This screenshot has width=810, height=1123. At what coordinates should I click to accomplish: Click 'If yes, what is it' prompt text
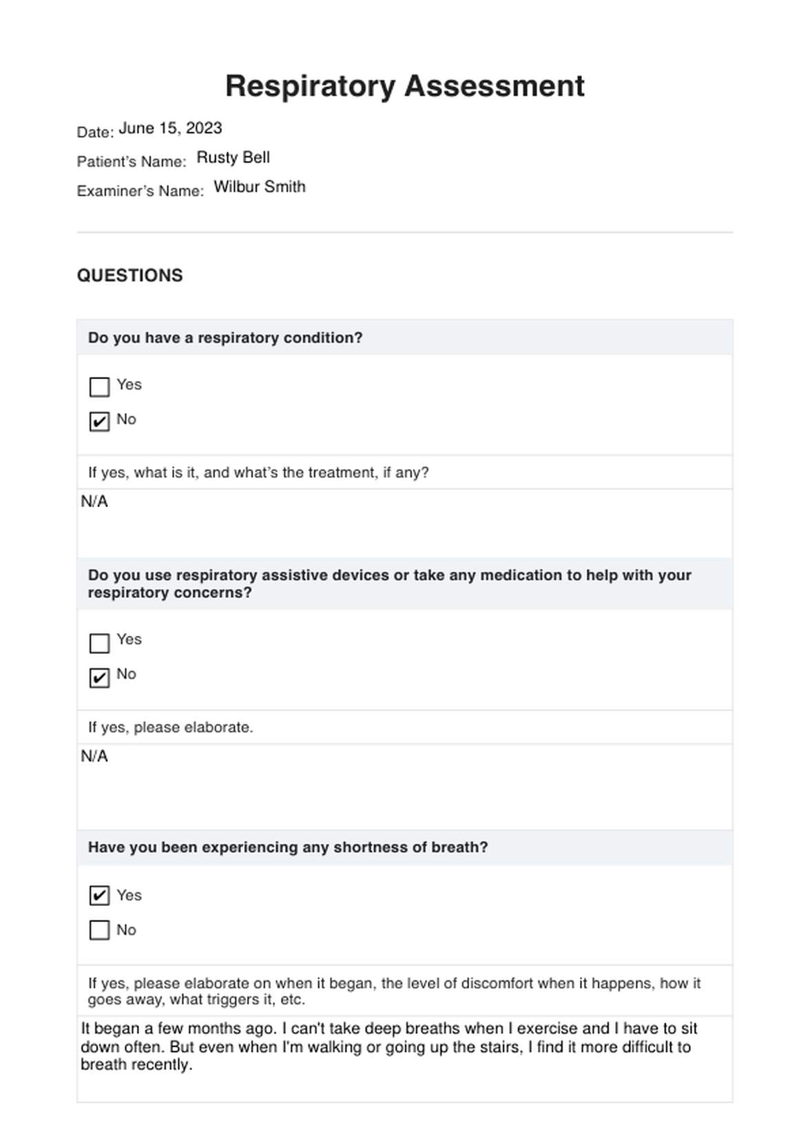(x=258, y=473)
